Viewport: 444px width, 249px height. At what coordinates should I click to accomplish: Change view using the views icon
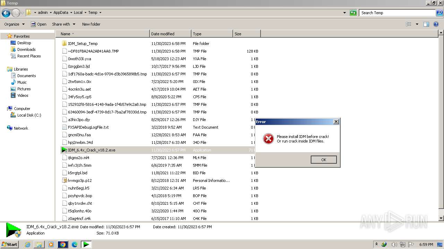pyautogui.click(x=409, y=24)
